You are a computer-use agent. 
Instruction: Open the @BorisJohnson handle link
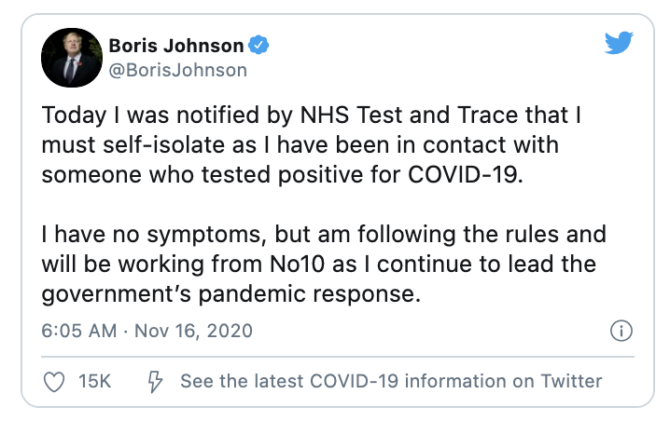tap(177, 70)
